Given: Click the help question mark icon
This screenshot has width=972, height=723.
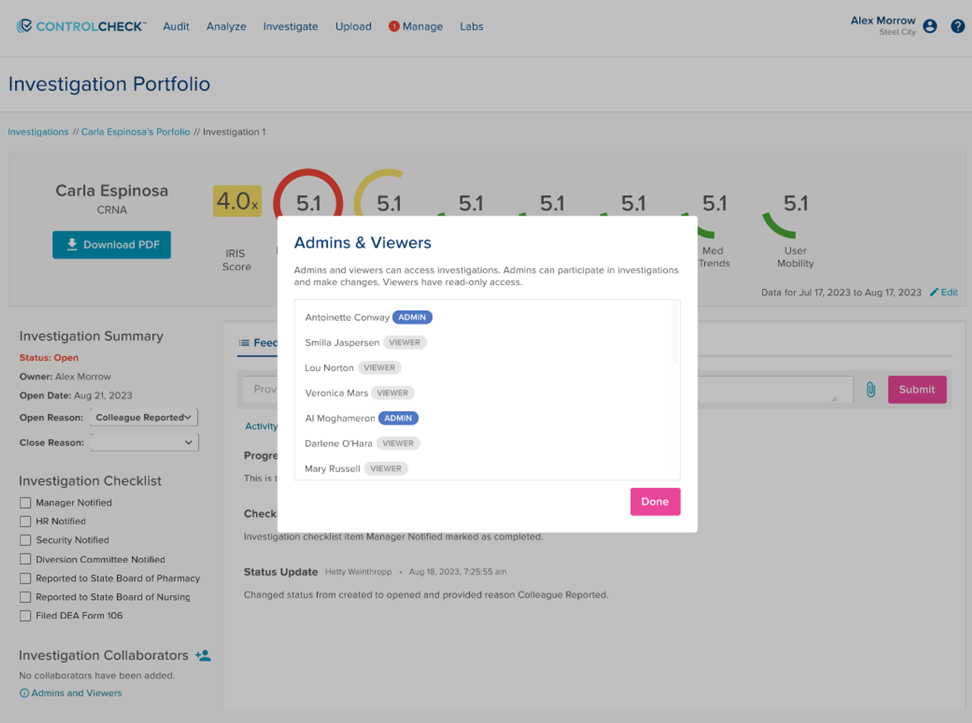Looking at the screenshot, I should pos(957,26).
